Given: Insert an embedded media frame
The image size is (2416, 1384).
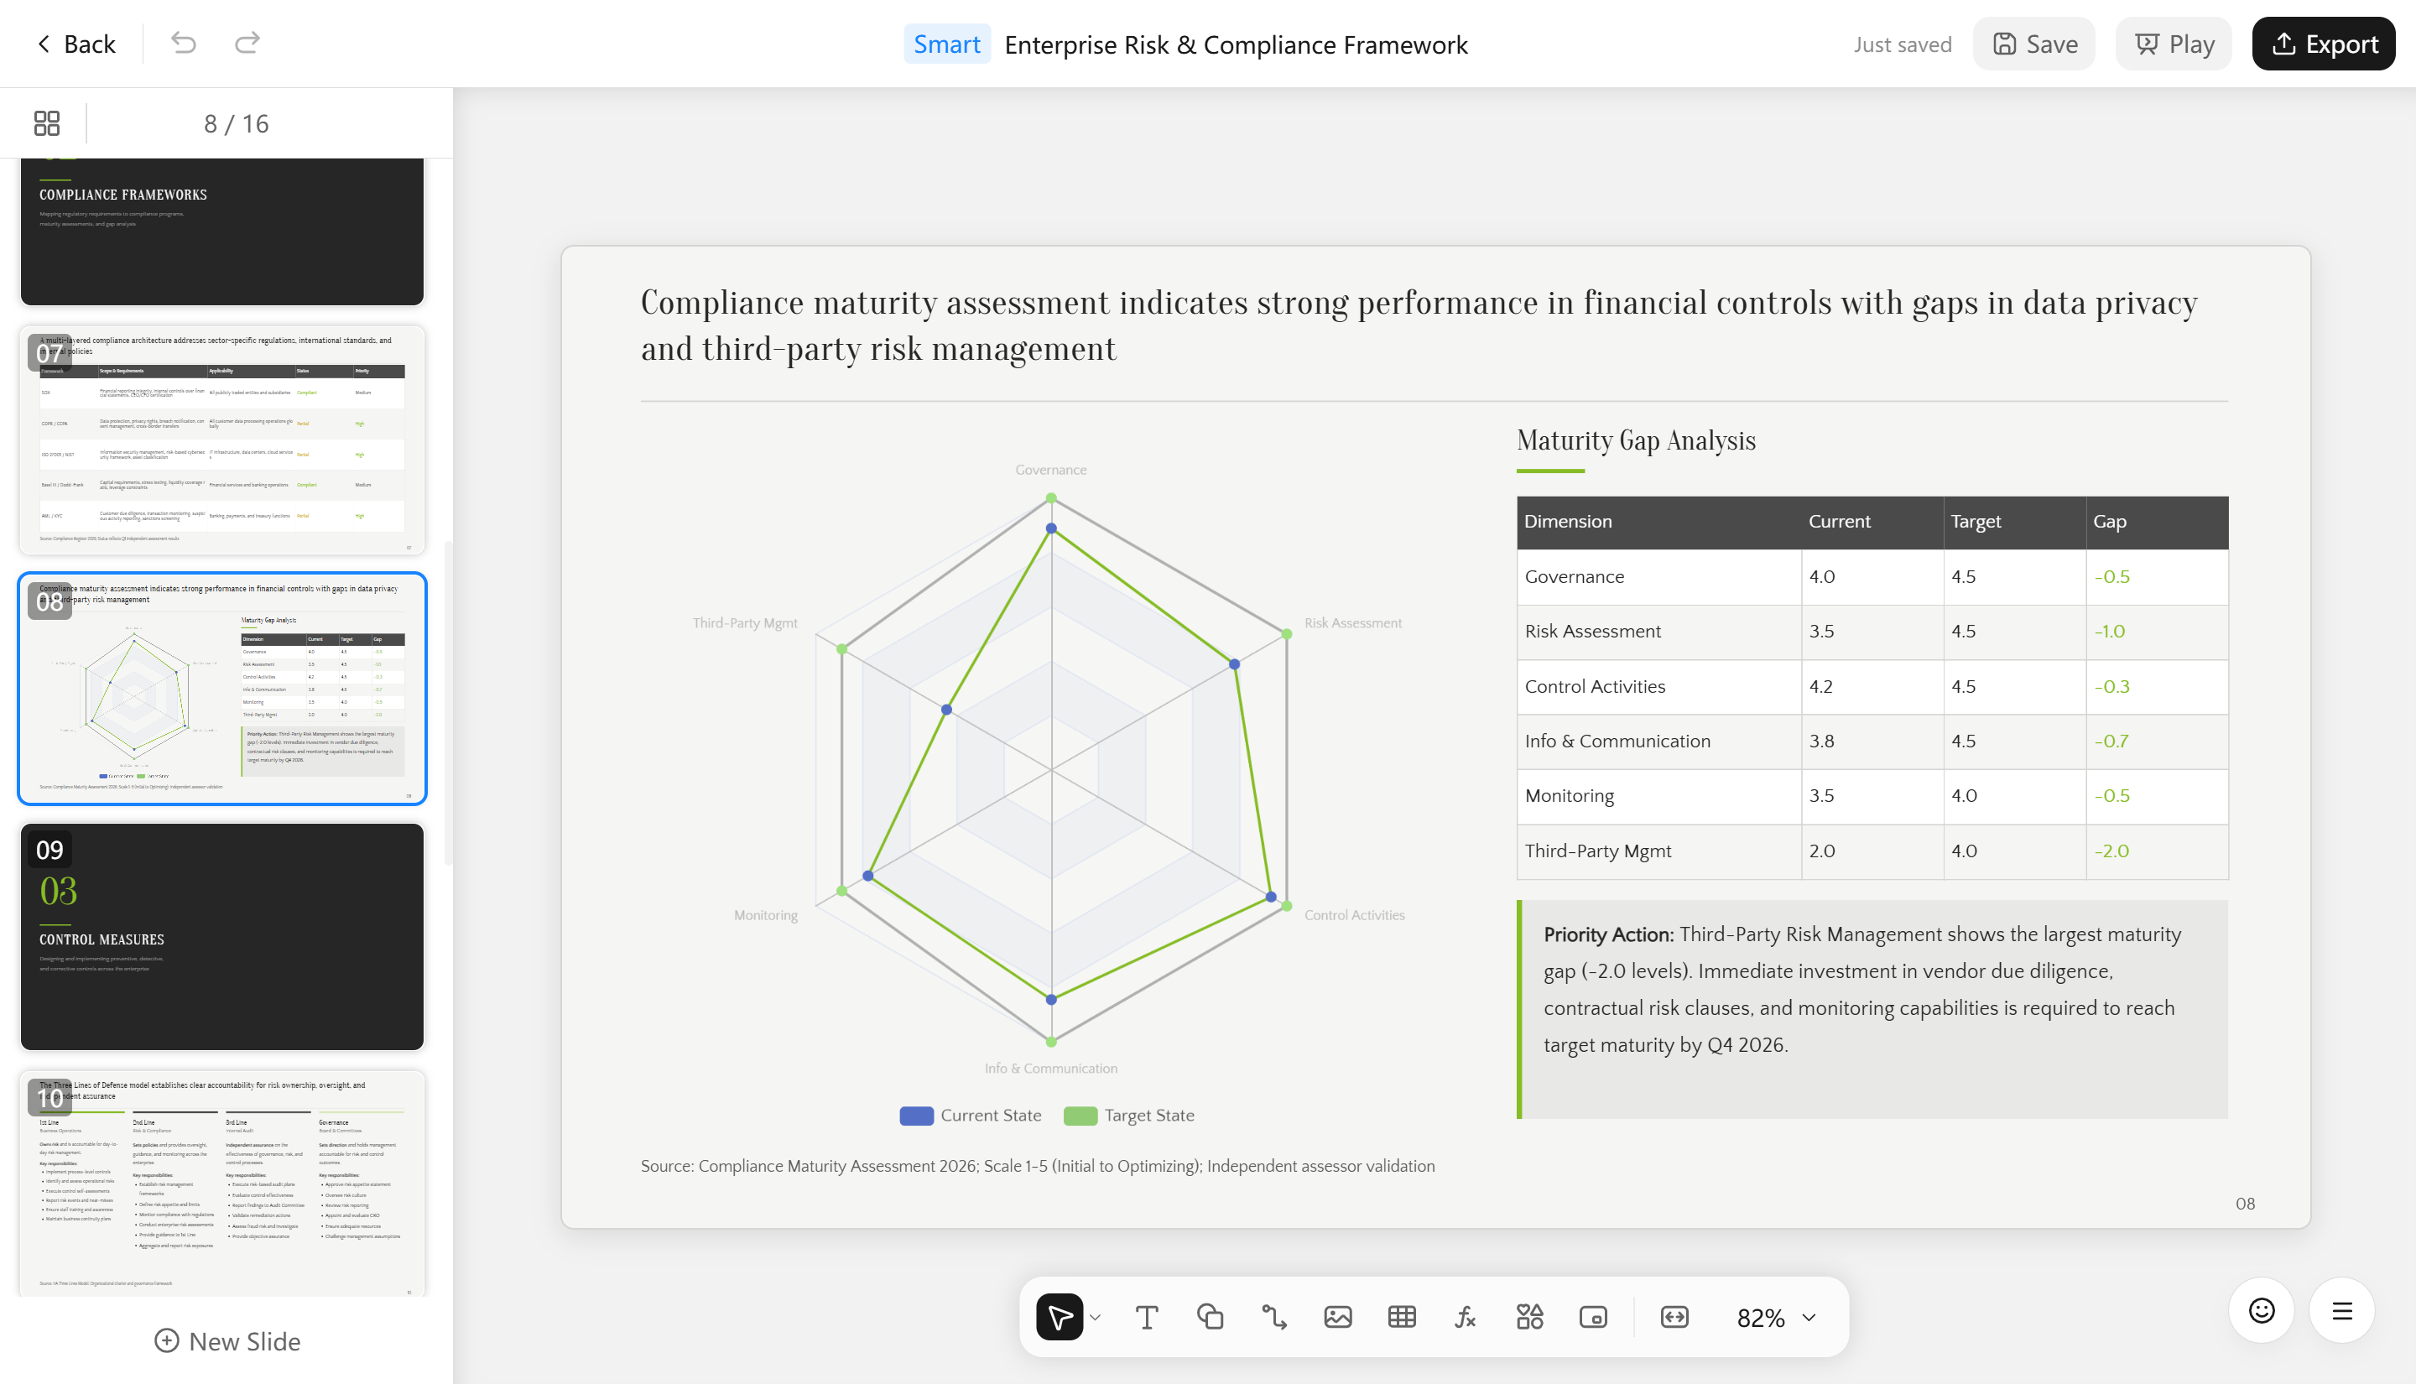Looking at the screenshot, I should tap(1593, 1317).
